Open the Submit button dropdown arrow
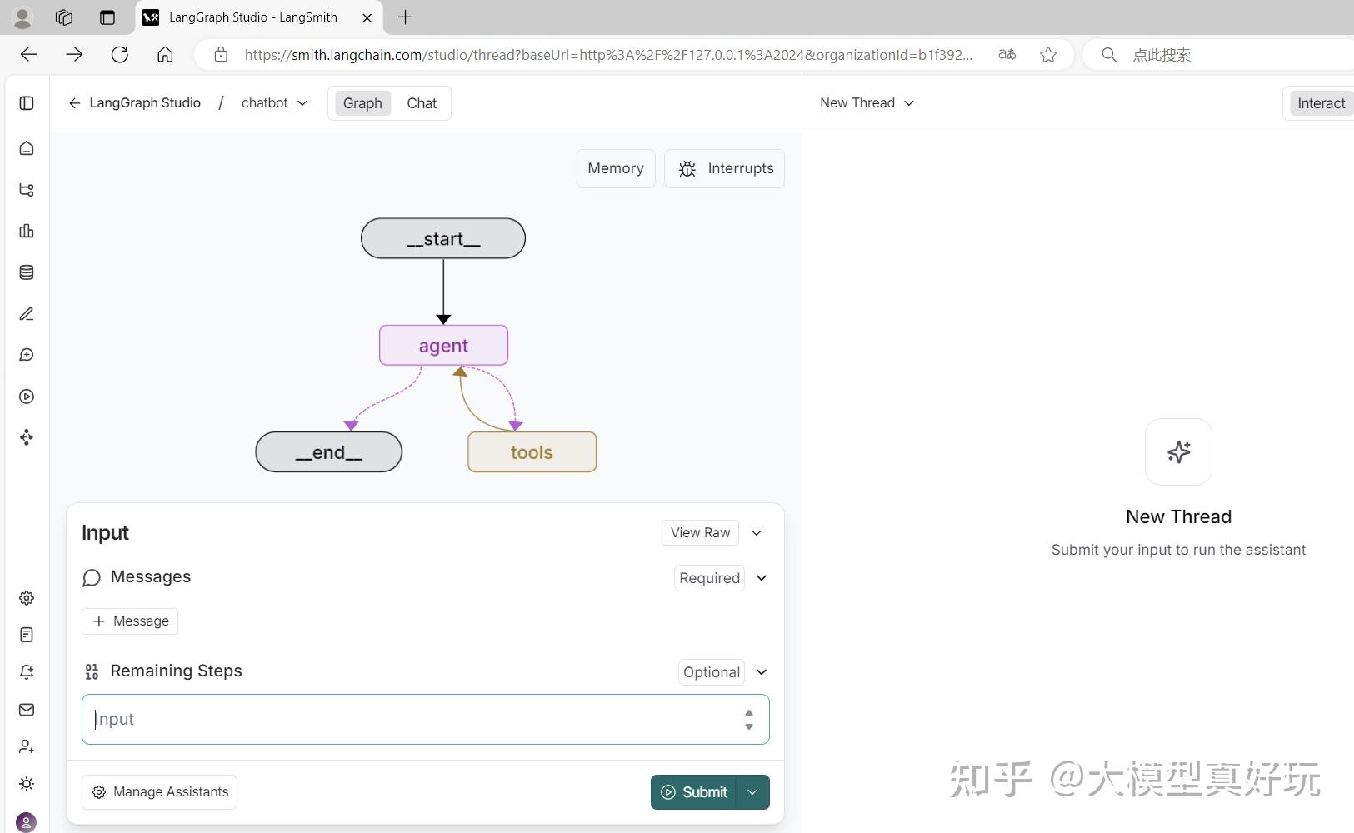 (x=752, y=792)
